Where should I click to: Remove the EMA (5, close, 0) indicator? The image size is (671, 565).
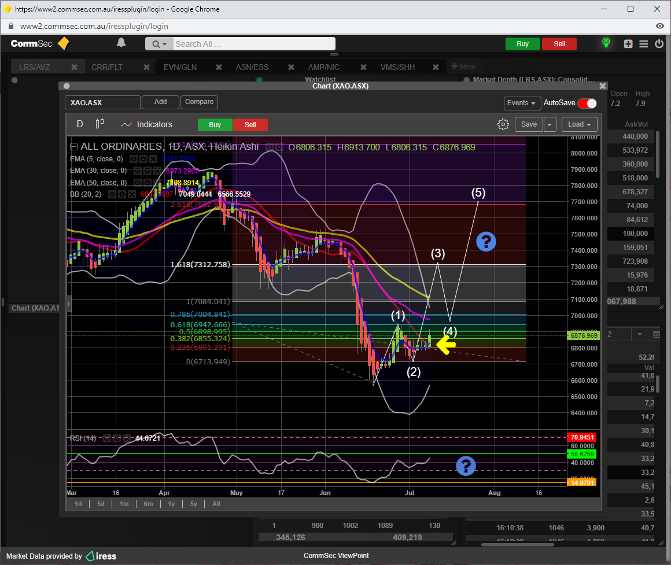click(153, 159)
